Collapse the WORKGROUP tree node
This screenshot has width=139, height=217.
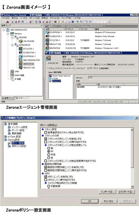12,45
